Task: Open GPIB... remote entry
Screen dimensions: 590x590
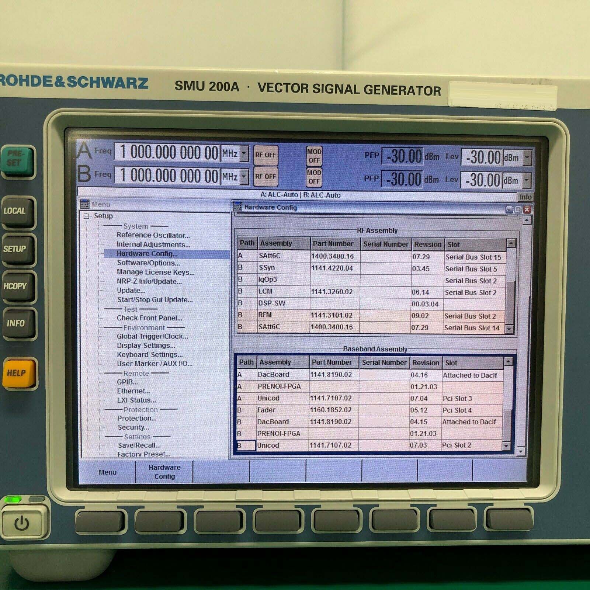Action: [x=127, y=382]
